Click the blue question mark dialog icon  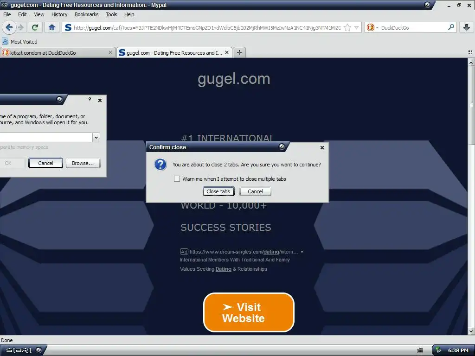click(160, 165)
